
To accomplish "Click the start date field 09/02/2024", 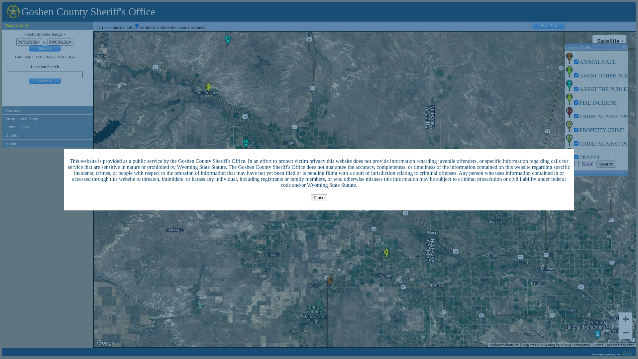I will pos(29,42).
